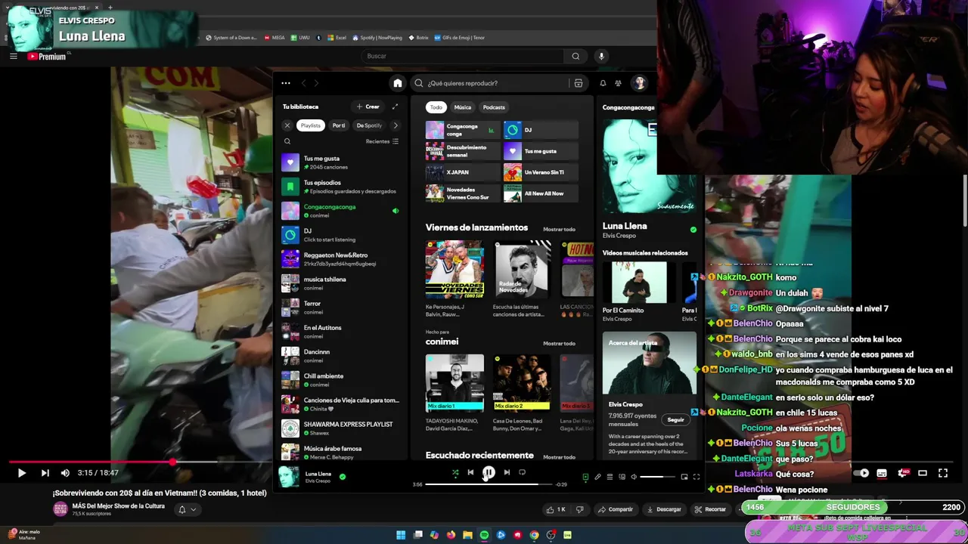The width and height of the screenshot is (968, 544).
Task: Skip to previous track in Spotify
Action: [x=470, y=472]
